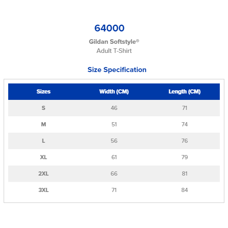Select the Gildan Softstyle product name
This screenshot has width=228, height=228.
(114, 41)
